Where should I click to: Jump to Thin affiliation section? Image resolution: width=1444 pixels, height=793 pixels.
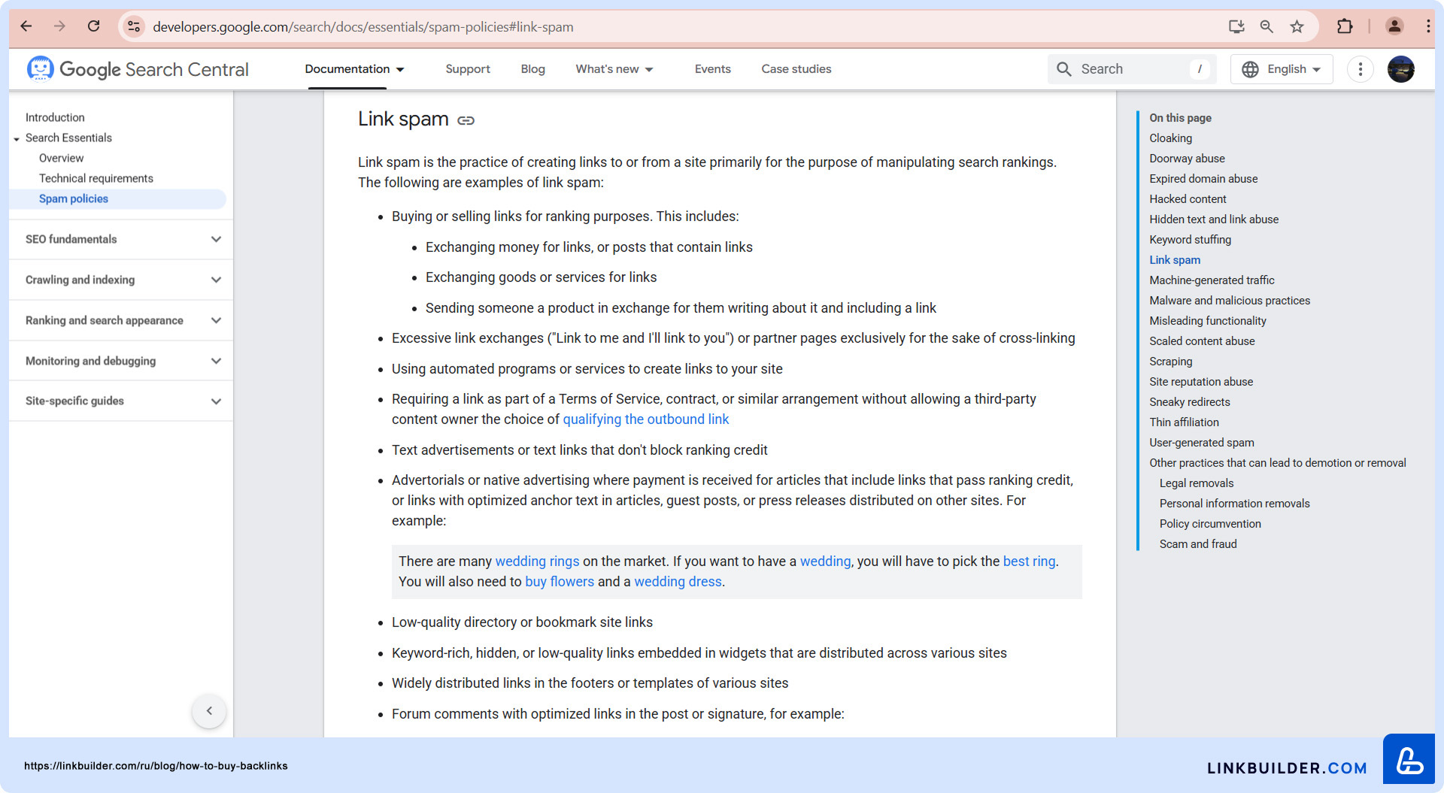pyautogui.click(x=1184, y=422)
